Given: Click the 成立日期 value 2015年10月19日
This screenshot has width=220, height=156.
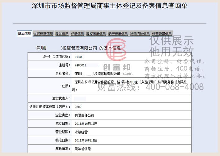Looking at the screenshot, I should point(86,124).
